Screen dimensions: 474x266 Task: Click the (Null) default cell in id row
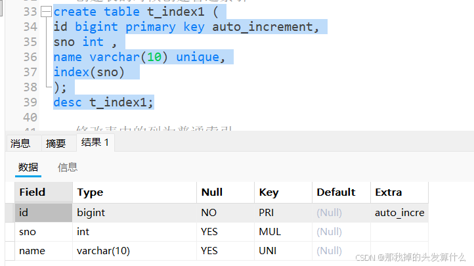pos(341,213)
